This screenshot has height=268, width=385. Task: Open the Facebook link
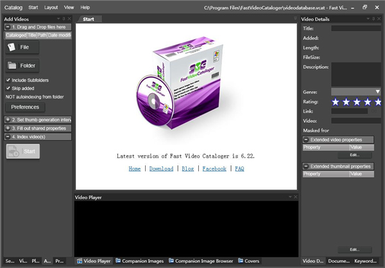click(x=214, y=169)
